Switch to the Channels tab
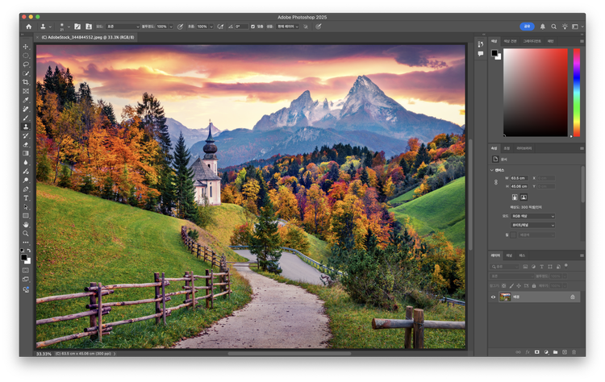The height and width of the screenshot is (382, 605). point(509,255)
